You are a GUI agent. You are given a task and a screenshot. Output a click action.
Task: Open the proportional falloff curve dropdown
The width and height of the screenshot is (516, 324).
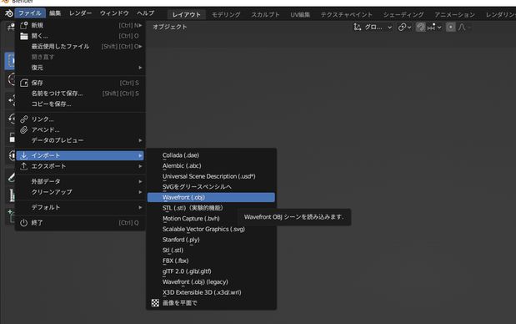(x=463, y=27)
